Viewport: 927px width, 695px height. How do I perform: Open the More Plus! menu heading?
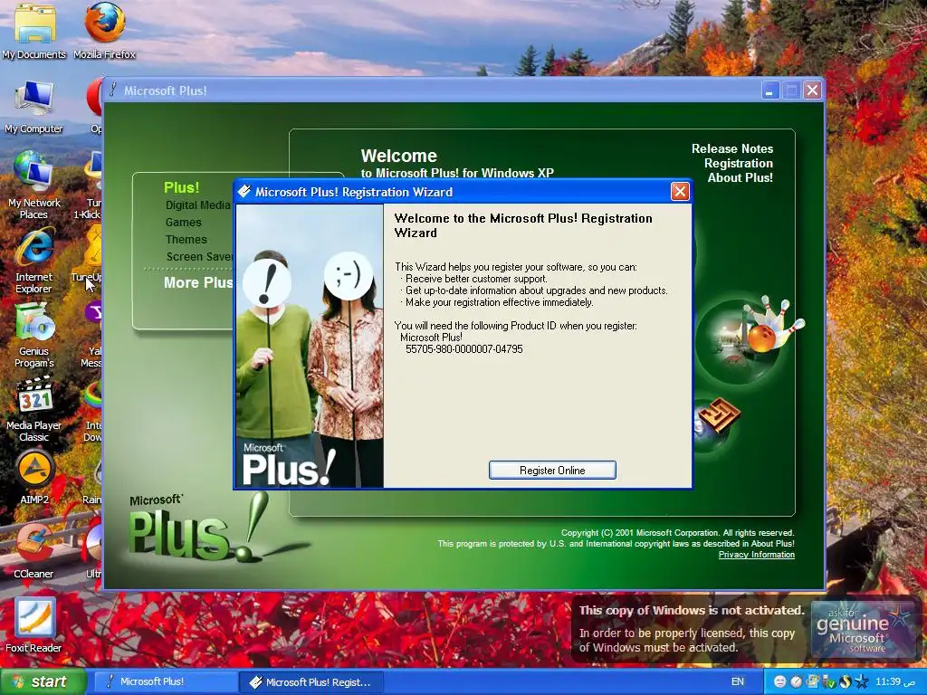[x=198, y=282]
